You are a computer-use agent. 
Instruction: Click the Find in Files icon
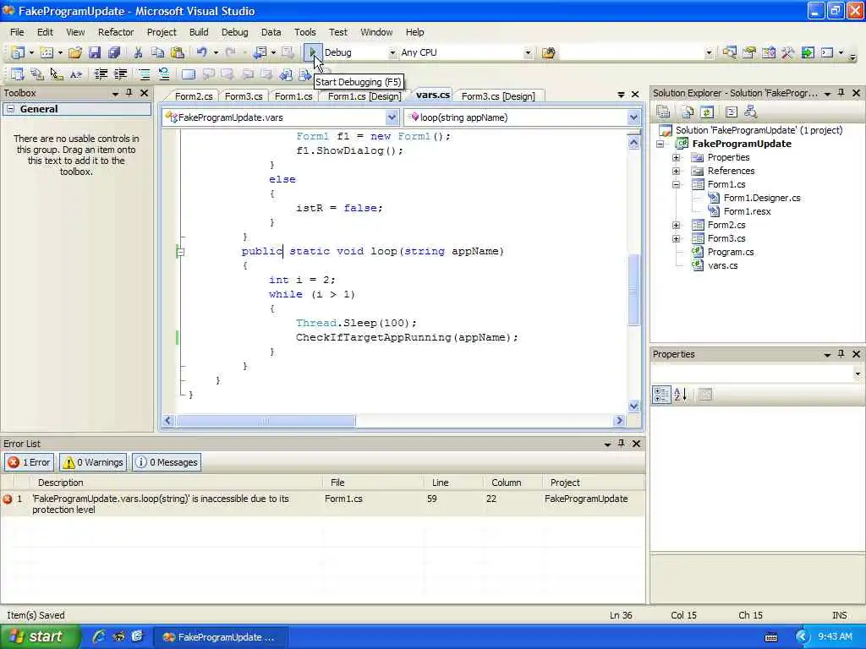coord(548,53)
